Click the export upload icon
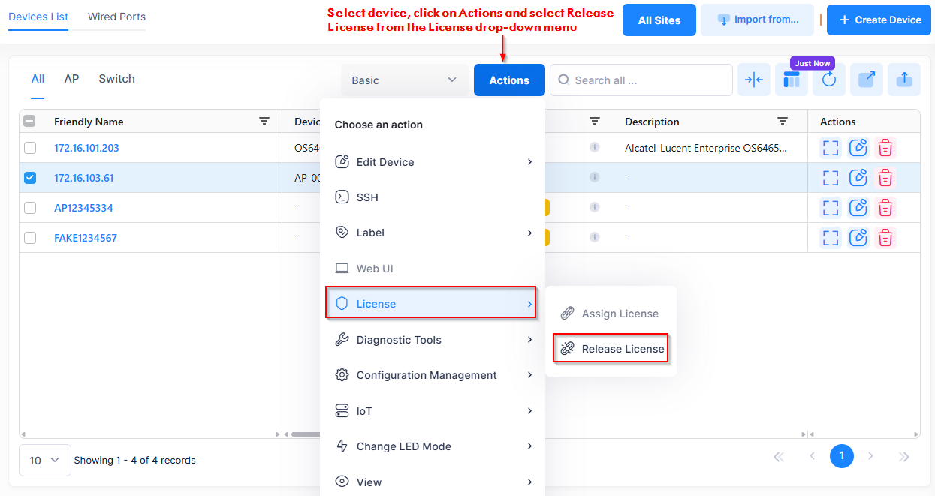The height and width of the screenshot is (496, 935). click(x=904, y=80)
